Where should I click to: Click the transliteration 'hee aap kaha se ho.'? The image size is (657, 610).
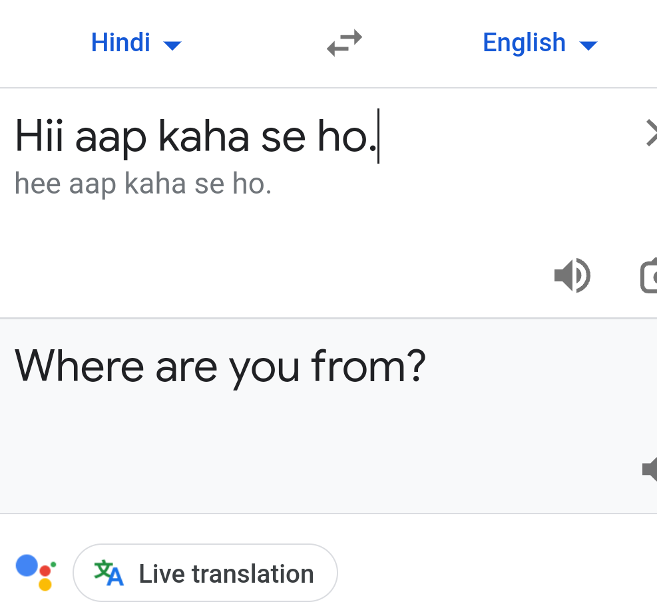coord(143,184)
